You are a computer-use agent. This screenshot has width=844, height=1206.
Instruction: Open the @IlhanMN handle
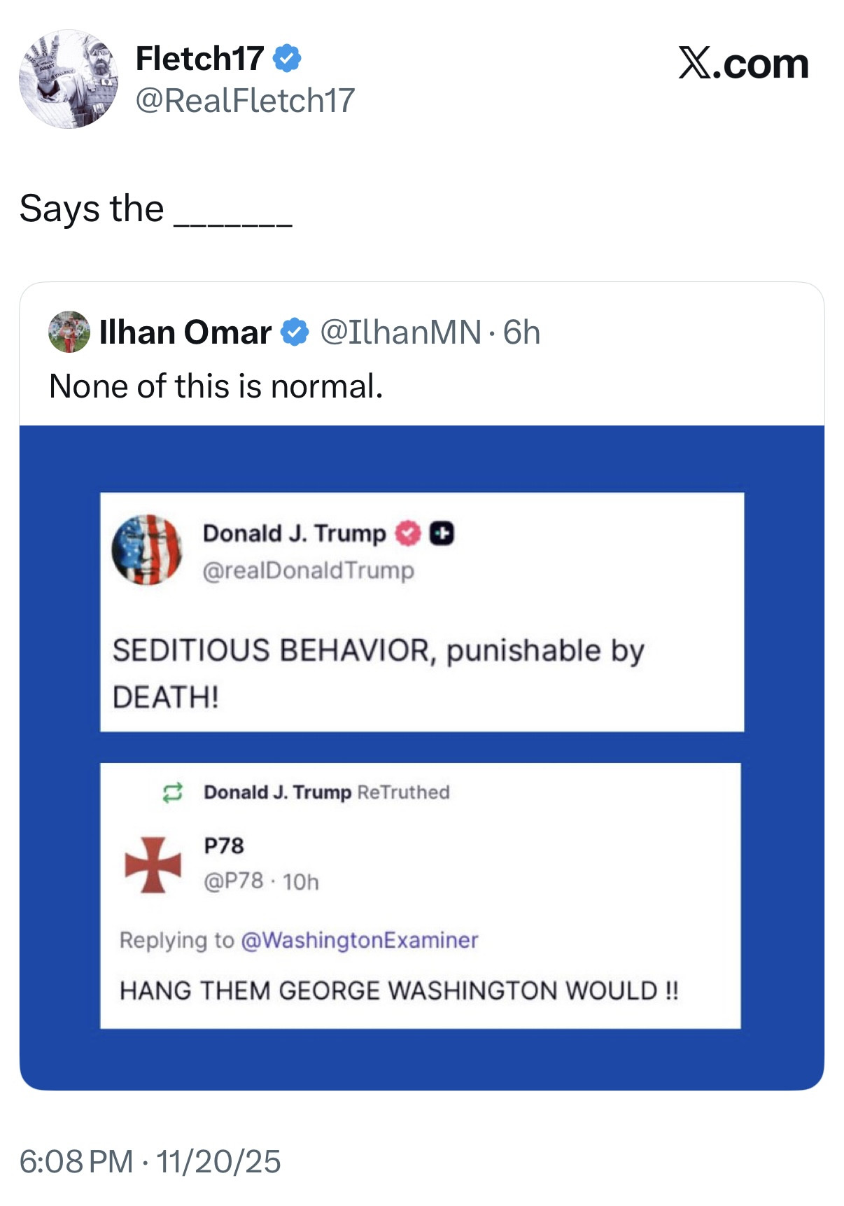[401, 332]
